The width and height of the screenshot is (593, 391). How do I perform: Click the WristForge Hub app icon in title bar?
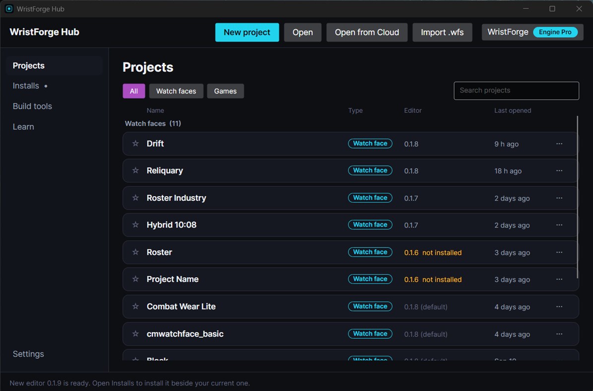9,9
